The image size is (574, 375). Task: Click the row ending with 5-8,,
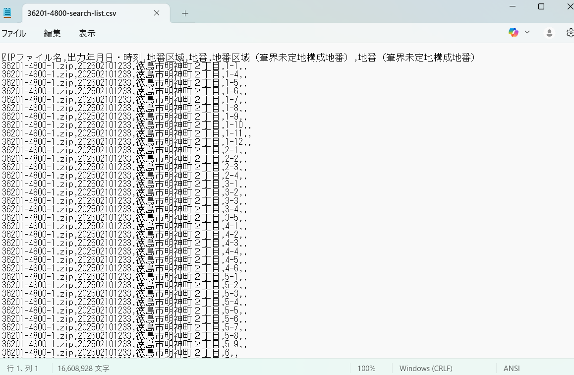pos(124,335)
